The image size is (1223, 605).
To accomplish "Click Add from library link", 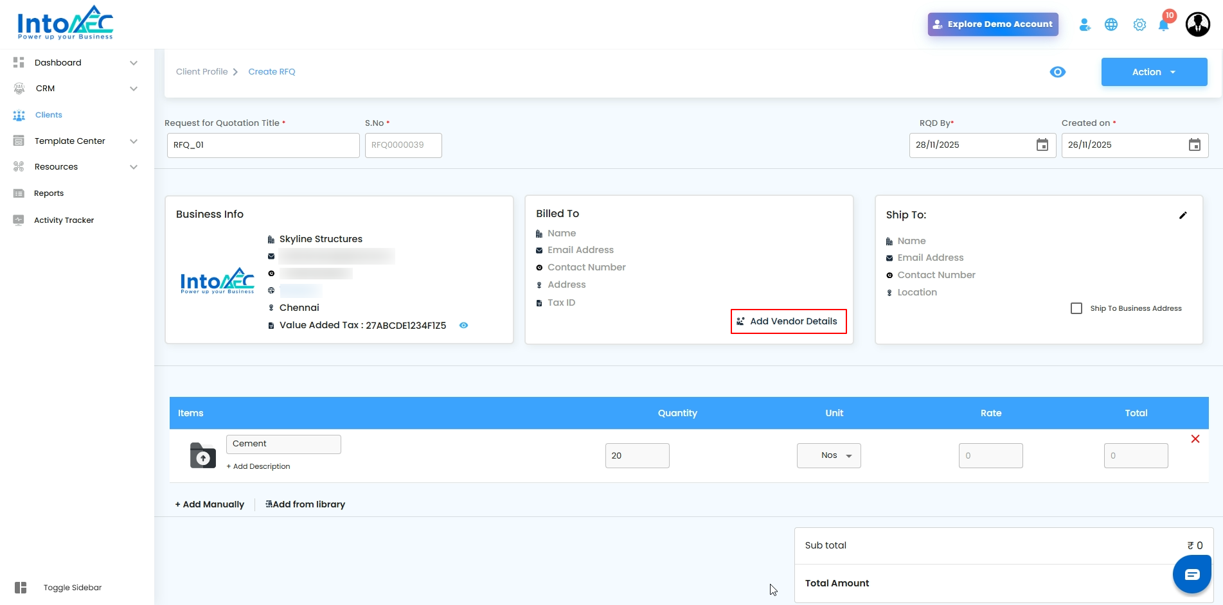I will (x=305, y=504).
